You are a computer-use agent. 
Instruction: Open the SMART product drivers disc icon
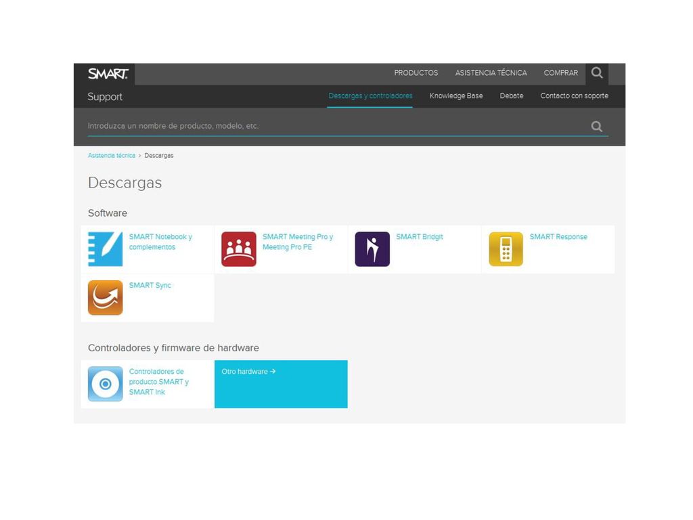tap(105, 384)
